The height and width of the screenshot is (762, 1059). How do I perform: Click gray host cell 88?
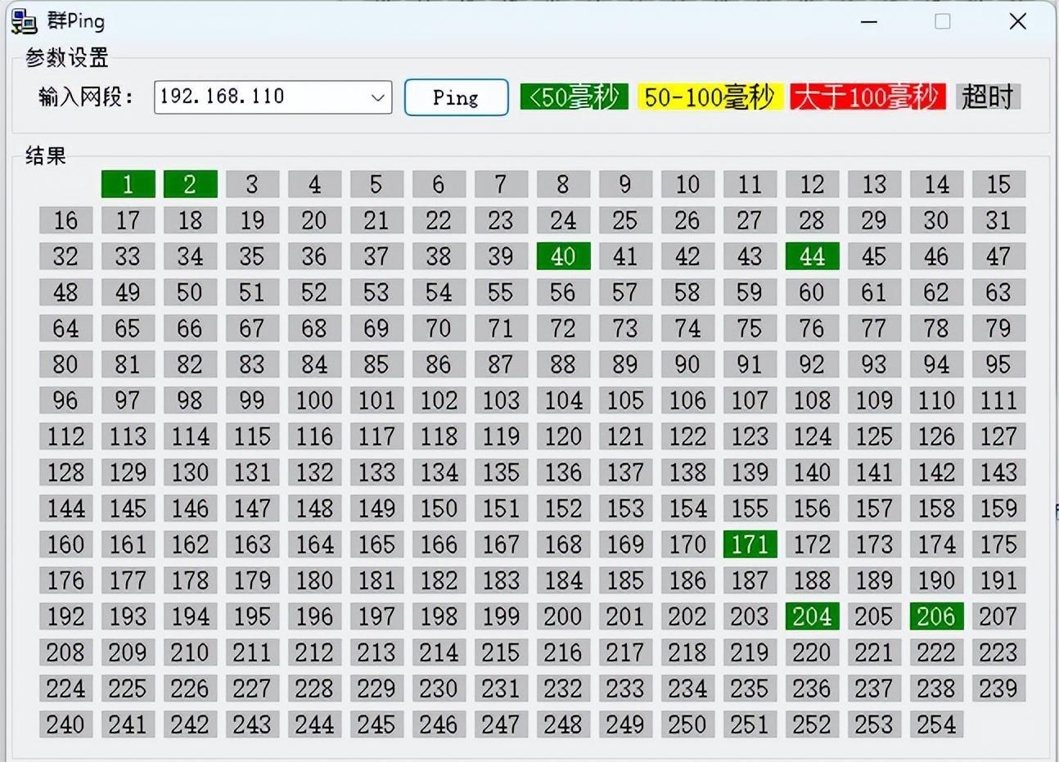[564, 364]
